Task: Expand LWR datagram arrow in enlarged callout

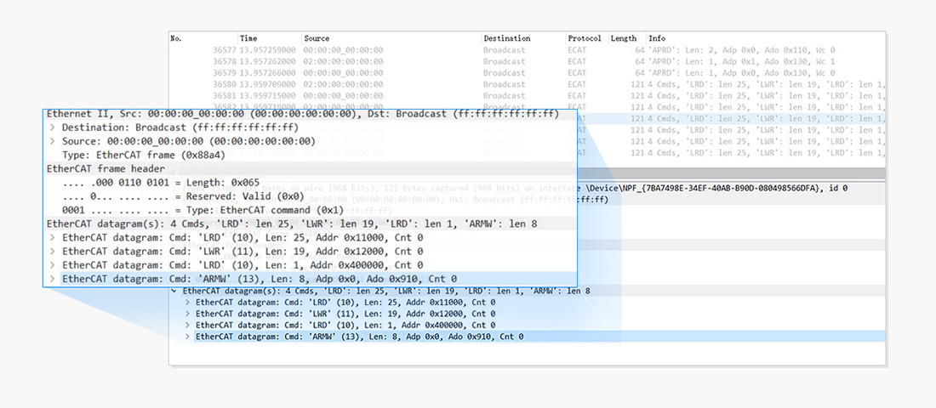Action: [52, 252]
